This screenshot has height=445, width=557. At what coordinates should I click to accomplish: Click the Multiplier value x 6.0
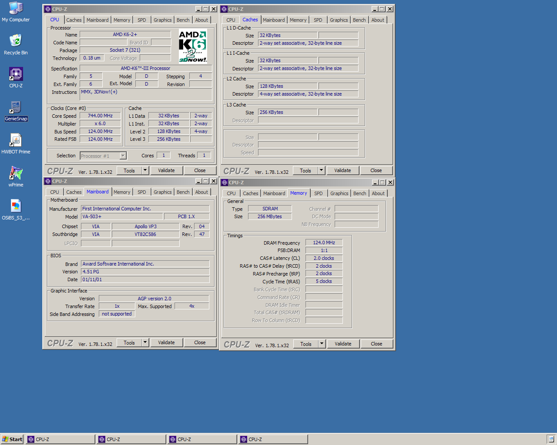pos(100,123)
